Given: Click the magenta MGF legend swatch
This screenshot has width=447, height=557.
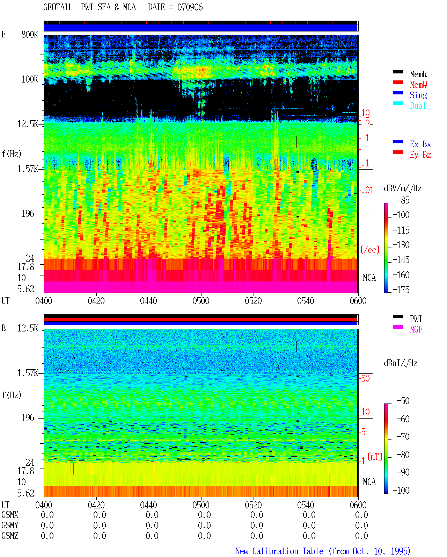Looking at the screenshot, I should (x=398, y=327).
